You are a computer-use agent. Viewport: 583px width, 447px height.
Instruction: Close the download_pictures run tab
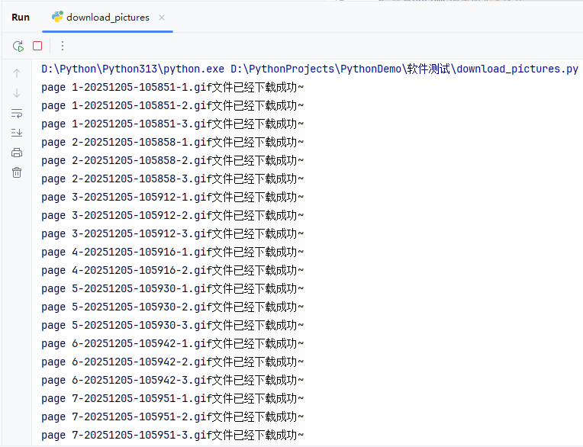162,18
